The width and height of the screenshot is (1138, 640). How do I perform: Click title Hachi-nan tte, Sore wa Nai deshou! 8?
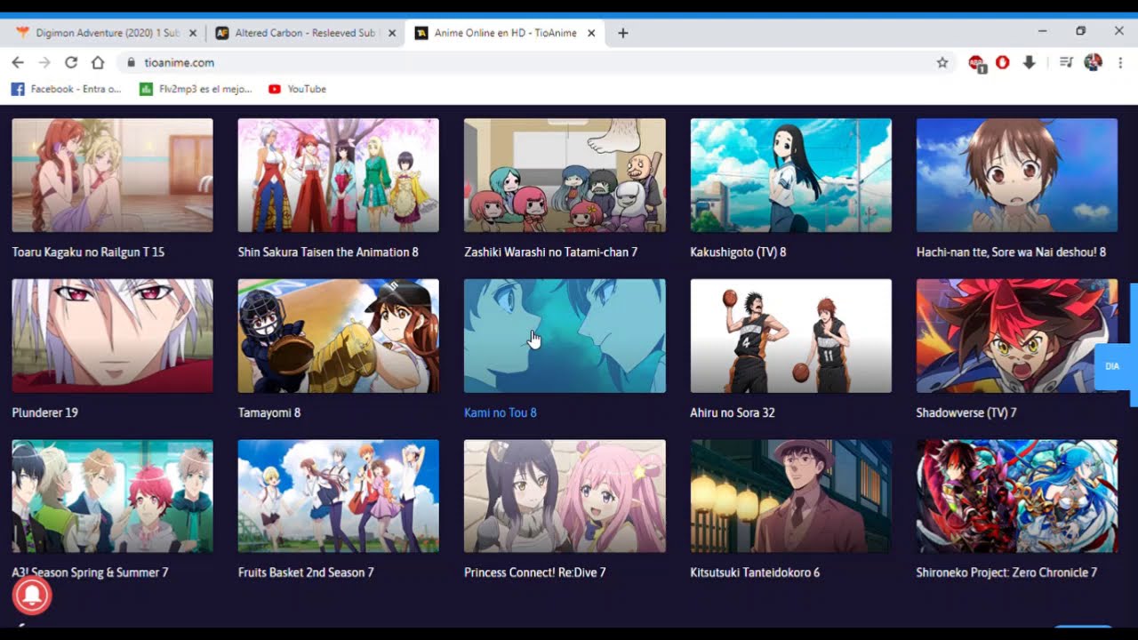point(1011,252)
